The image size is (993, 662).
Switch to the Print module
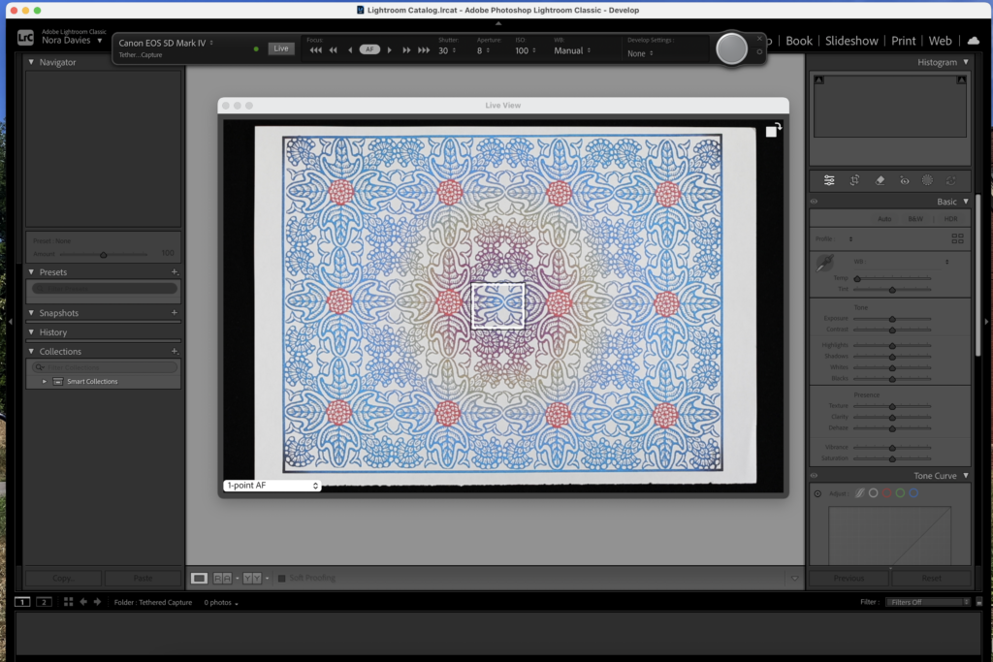[903, 41]
